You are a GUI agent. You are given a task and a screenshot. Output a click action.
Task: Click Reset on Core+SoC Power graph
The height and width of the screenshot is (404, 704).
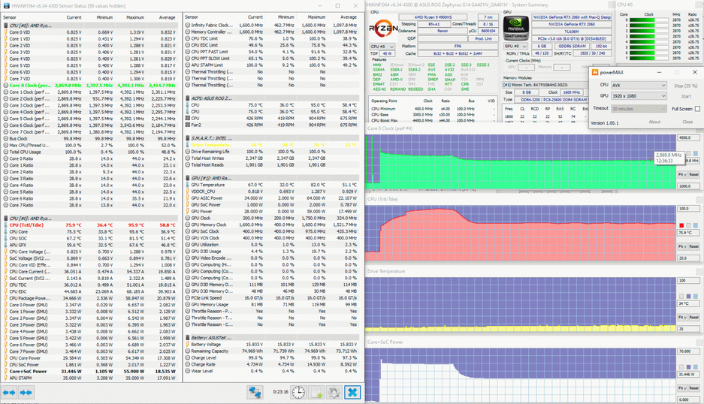tap(693, 388)
